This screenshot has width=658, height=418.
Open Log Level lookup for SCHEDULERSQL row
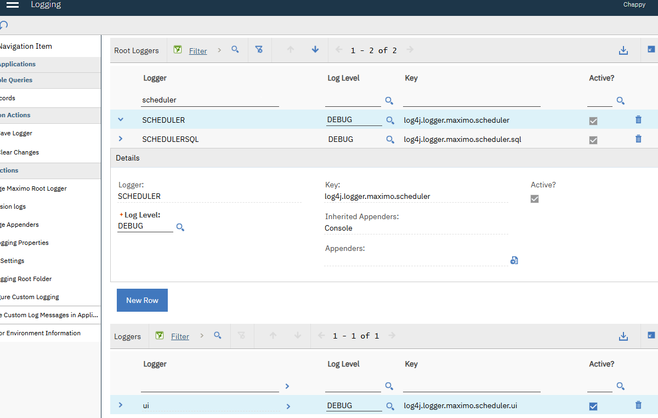(x=390, y=140)
